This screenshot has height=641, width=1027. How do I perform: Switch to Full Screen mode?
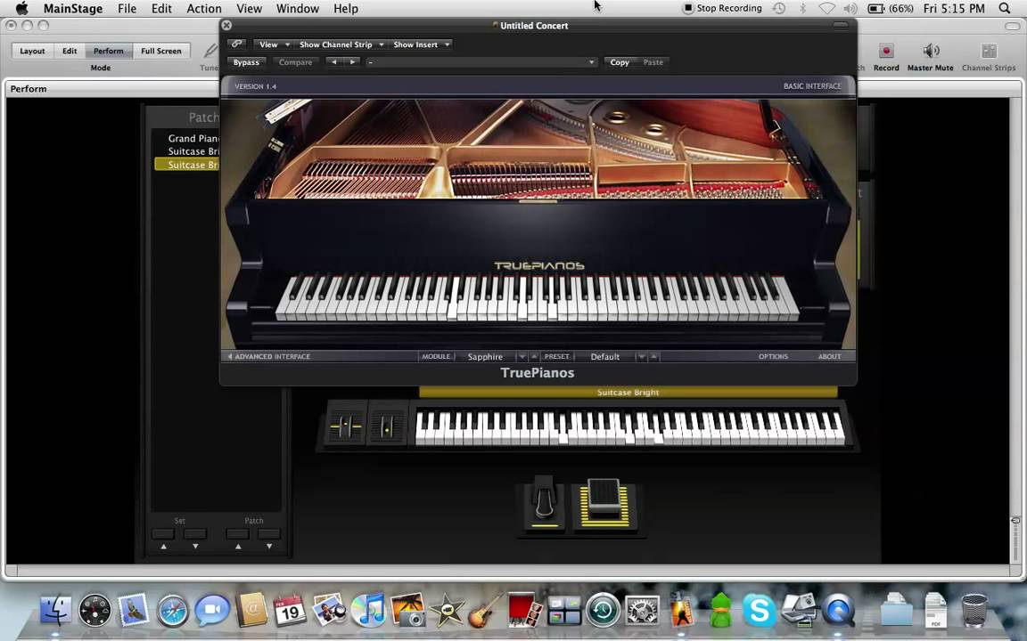(161, 51)
